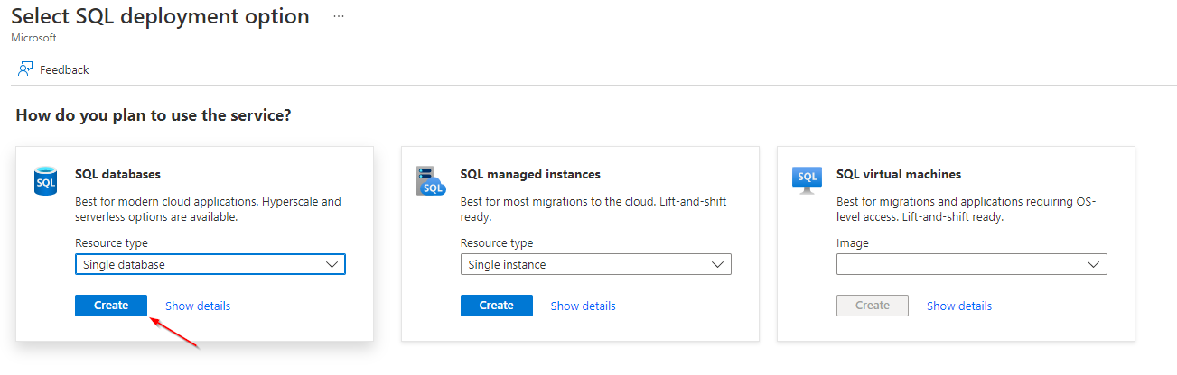The height and width of the screenshot is (375, 1177).
Task: Create a SQL database
Action: point(111,306)
